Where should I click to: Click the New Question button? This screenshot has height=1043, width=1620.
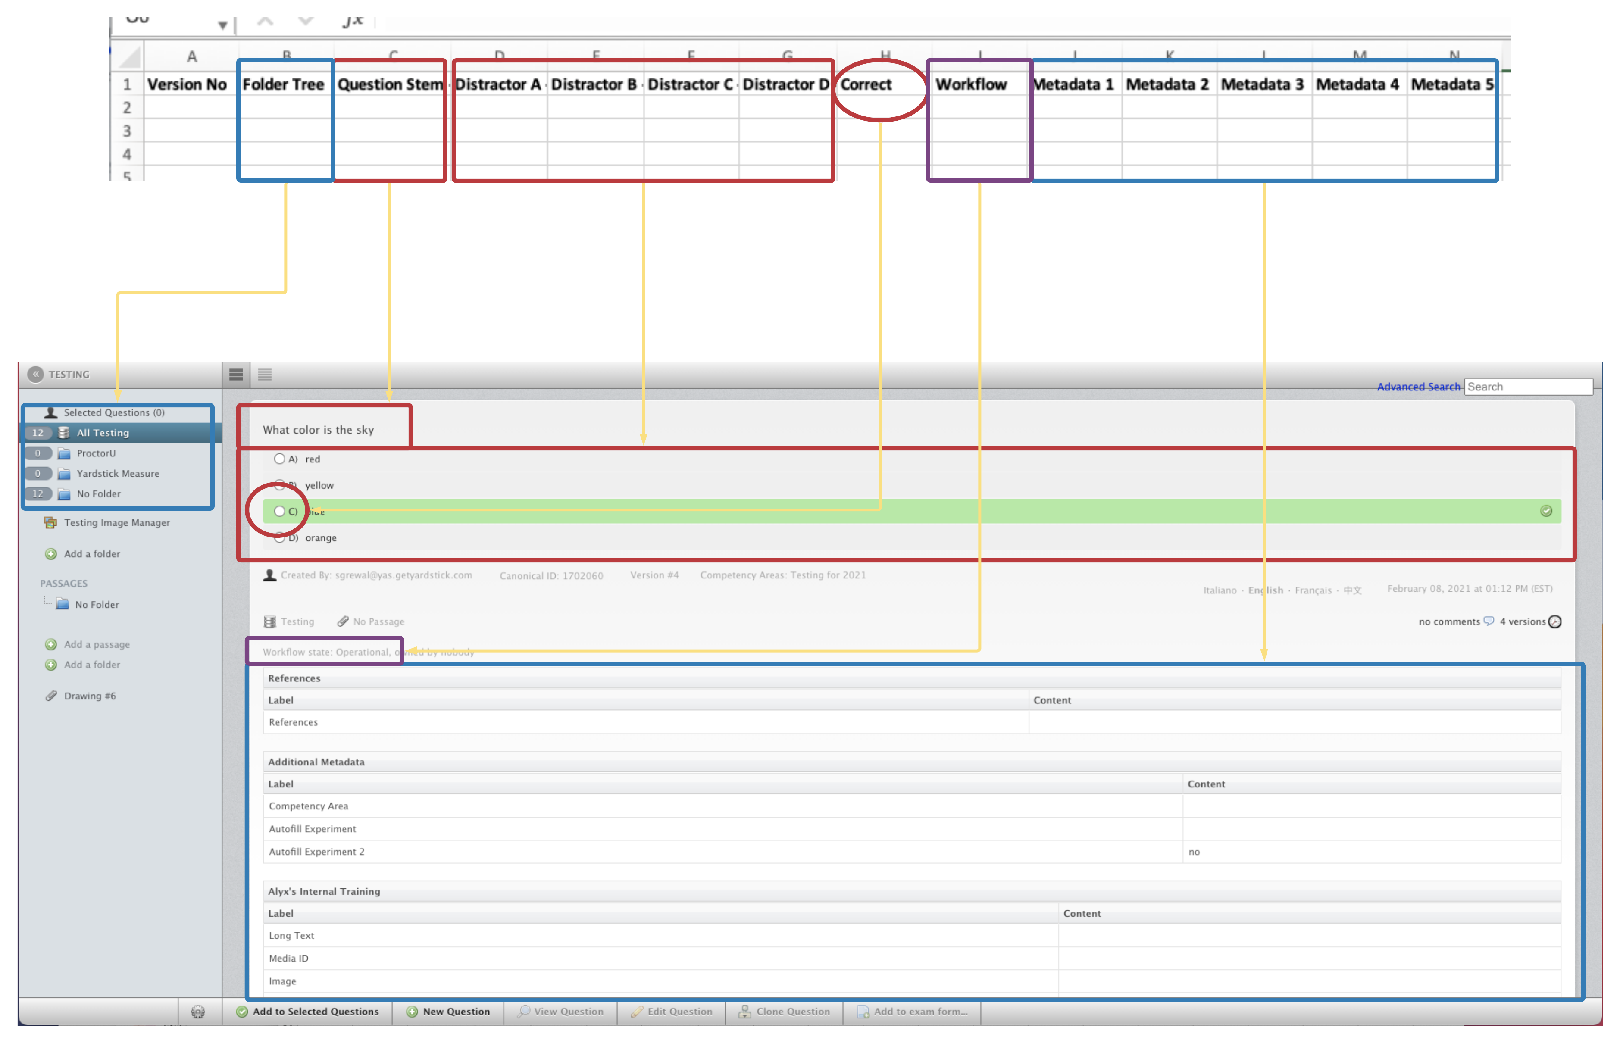click(448, 1011)
